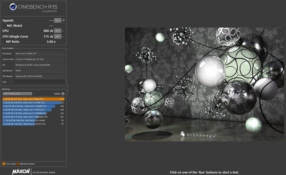The width and height of the screenshot is (286, 175).
Task: Click the MAXON logo at bottom left
Action: point(21,171)
